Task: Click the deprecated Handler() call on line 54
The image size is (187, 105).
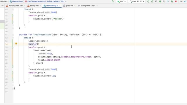Action: (x=34, y=44)
